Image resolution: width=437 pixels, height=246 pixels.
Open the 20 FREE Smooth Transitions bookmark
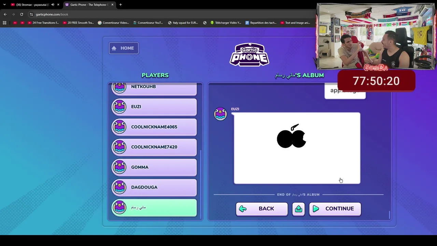[79, 23]
